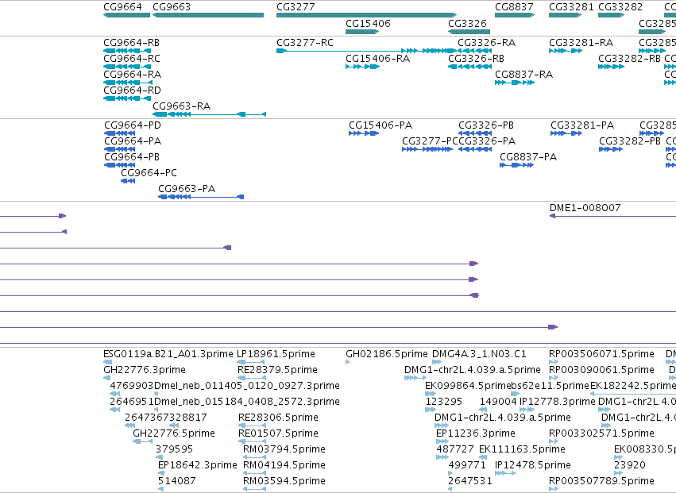The image size is (676, 493).
Task: Click transcript CG9664-RC
Action: click(127, 67)
